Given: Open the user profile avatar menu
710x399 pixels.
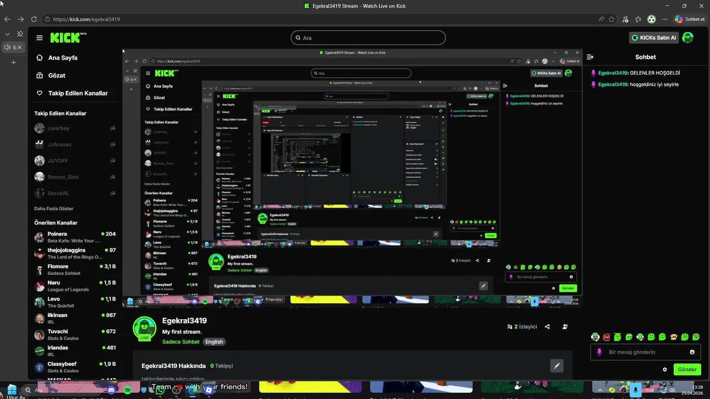Looking at the screenshot, I should pos(688,38).
